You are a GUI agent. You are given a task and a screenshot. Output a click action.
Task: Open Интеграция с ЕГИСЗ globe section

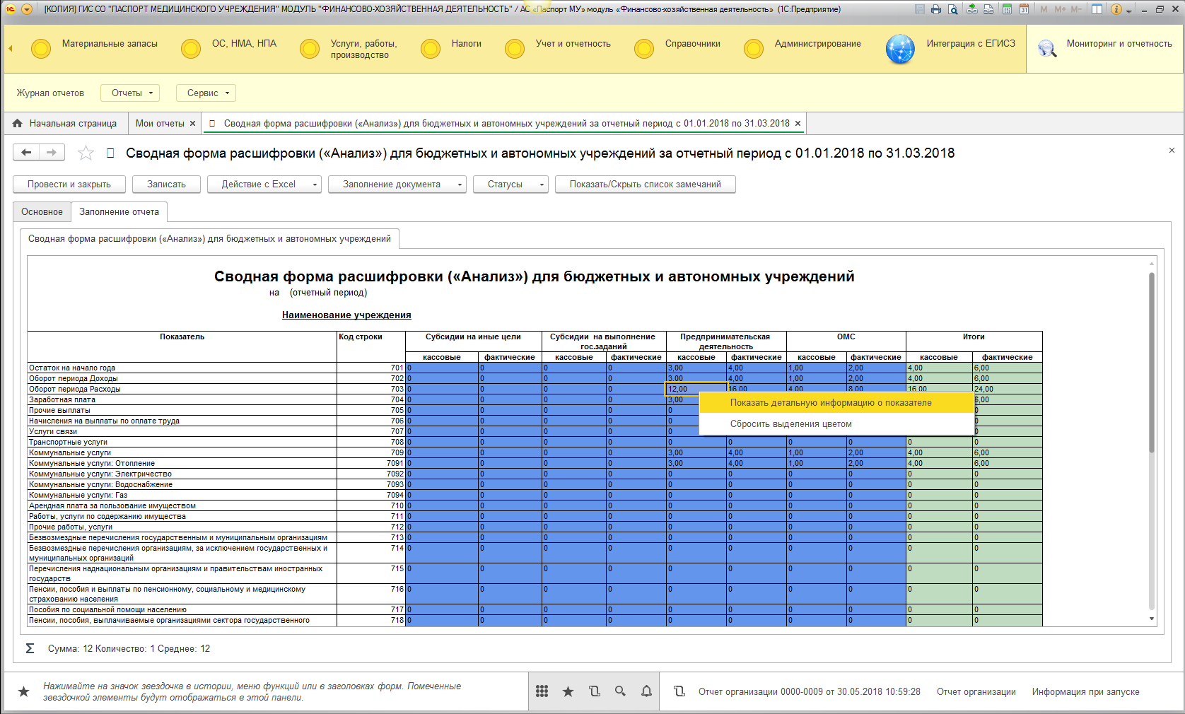coord(900,49)
